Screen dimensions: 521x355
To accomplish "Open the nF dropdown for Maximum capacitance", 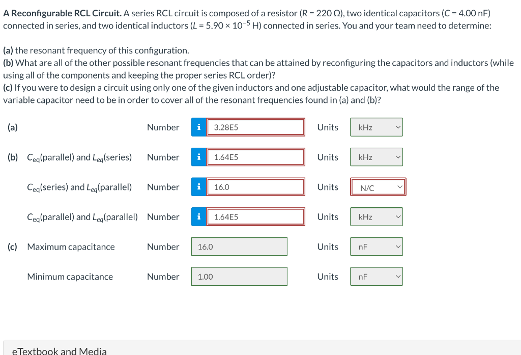I will (376, 247).
